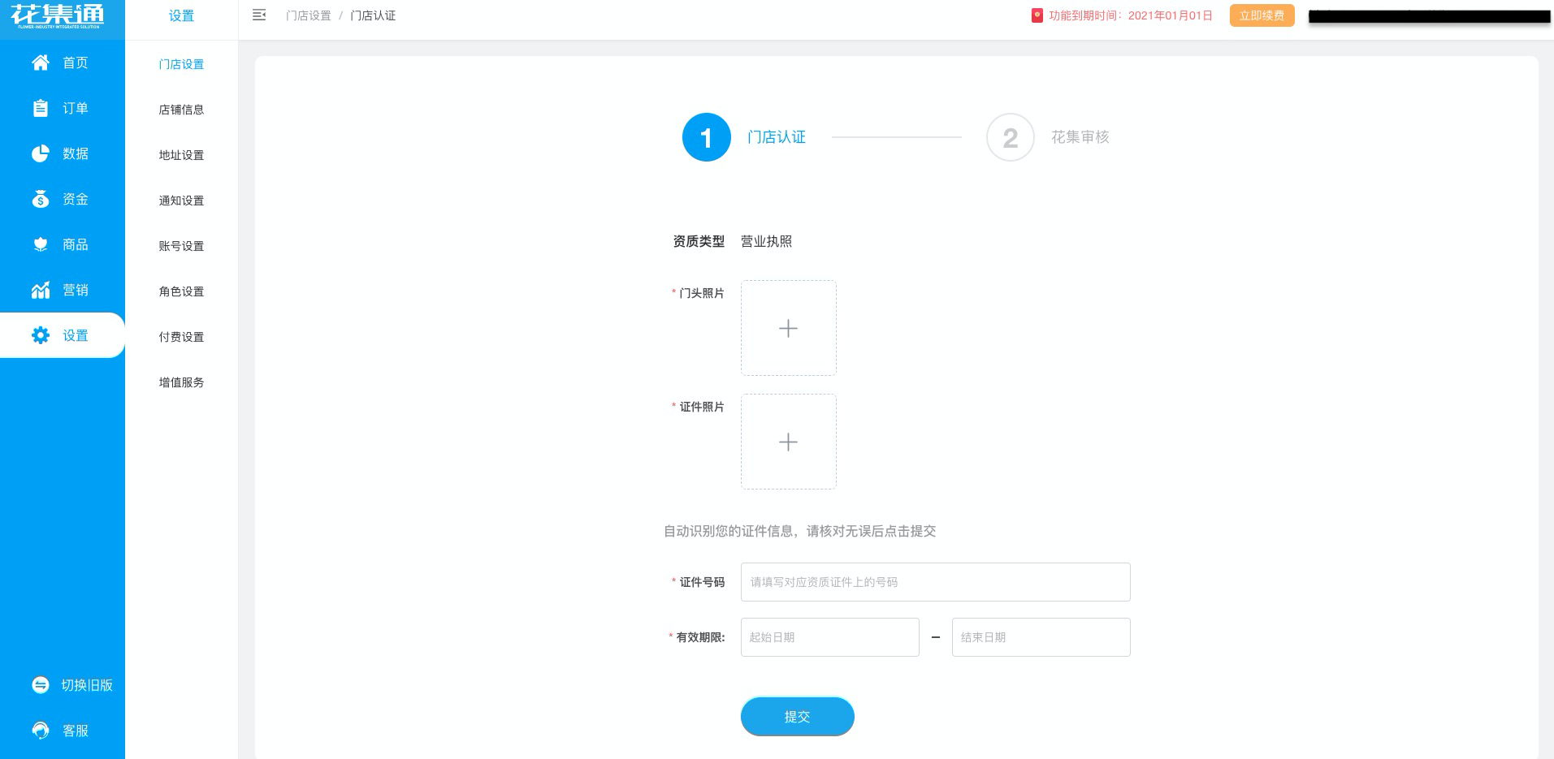The image size is (1554, 759).
Task: Open the 起始日期 date picker
Action: tap(829, 637)
